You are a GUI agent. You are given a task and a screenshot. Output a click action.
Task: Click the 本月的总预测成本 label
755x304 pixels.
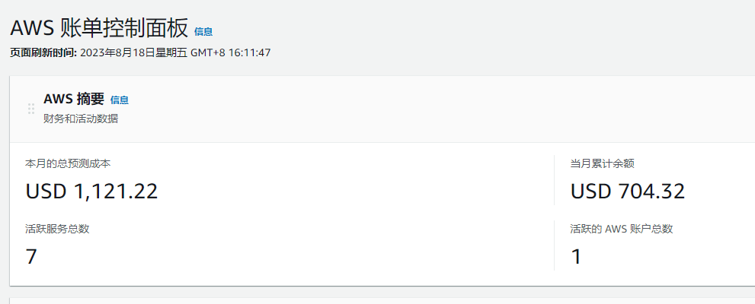(74, 163)
